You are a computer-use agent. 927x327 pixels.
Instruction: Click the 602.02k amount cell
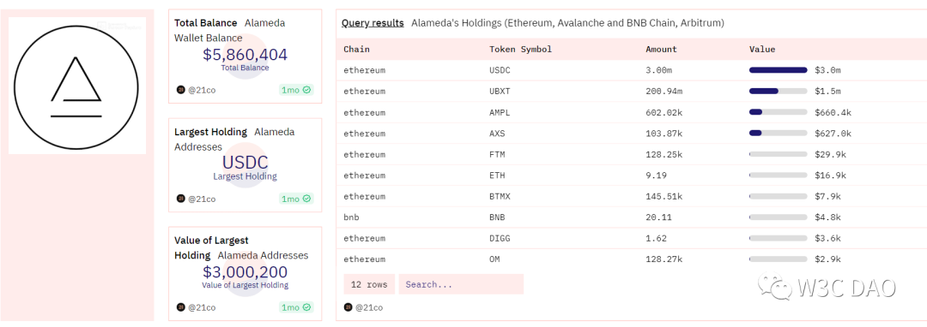(663, 112)
